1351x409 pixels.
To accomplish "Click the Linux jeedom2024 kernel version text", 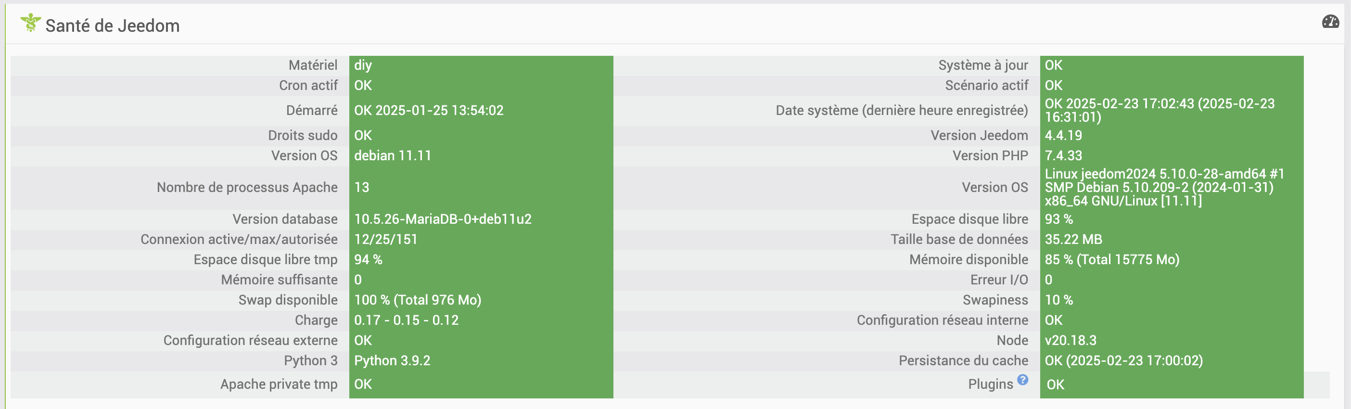I will pyautogui.click(x=1164, y=187).
